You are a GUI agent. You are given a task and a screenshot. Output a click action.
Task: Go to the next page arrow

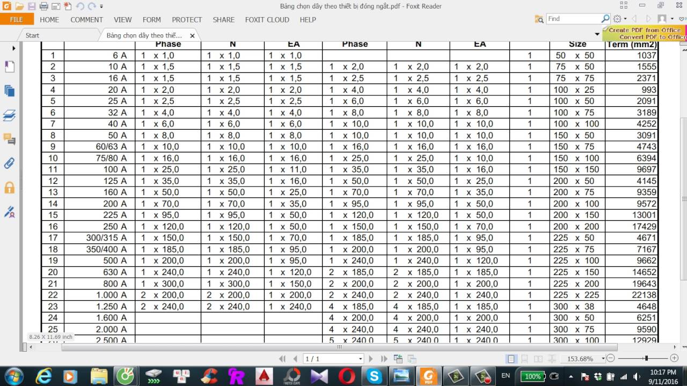pos(371,359)
